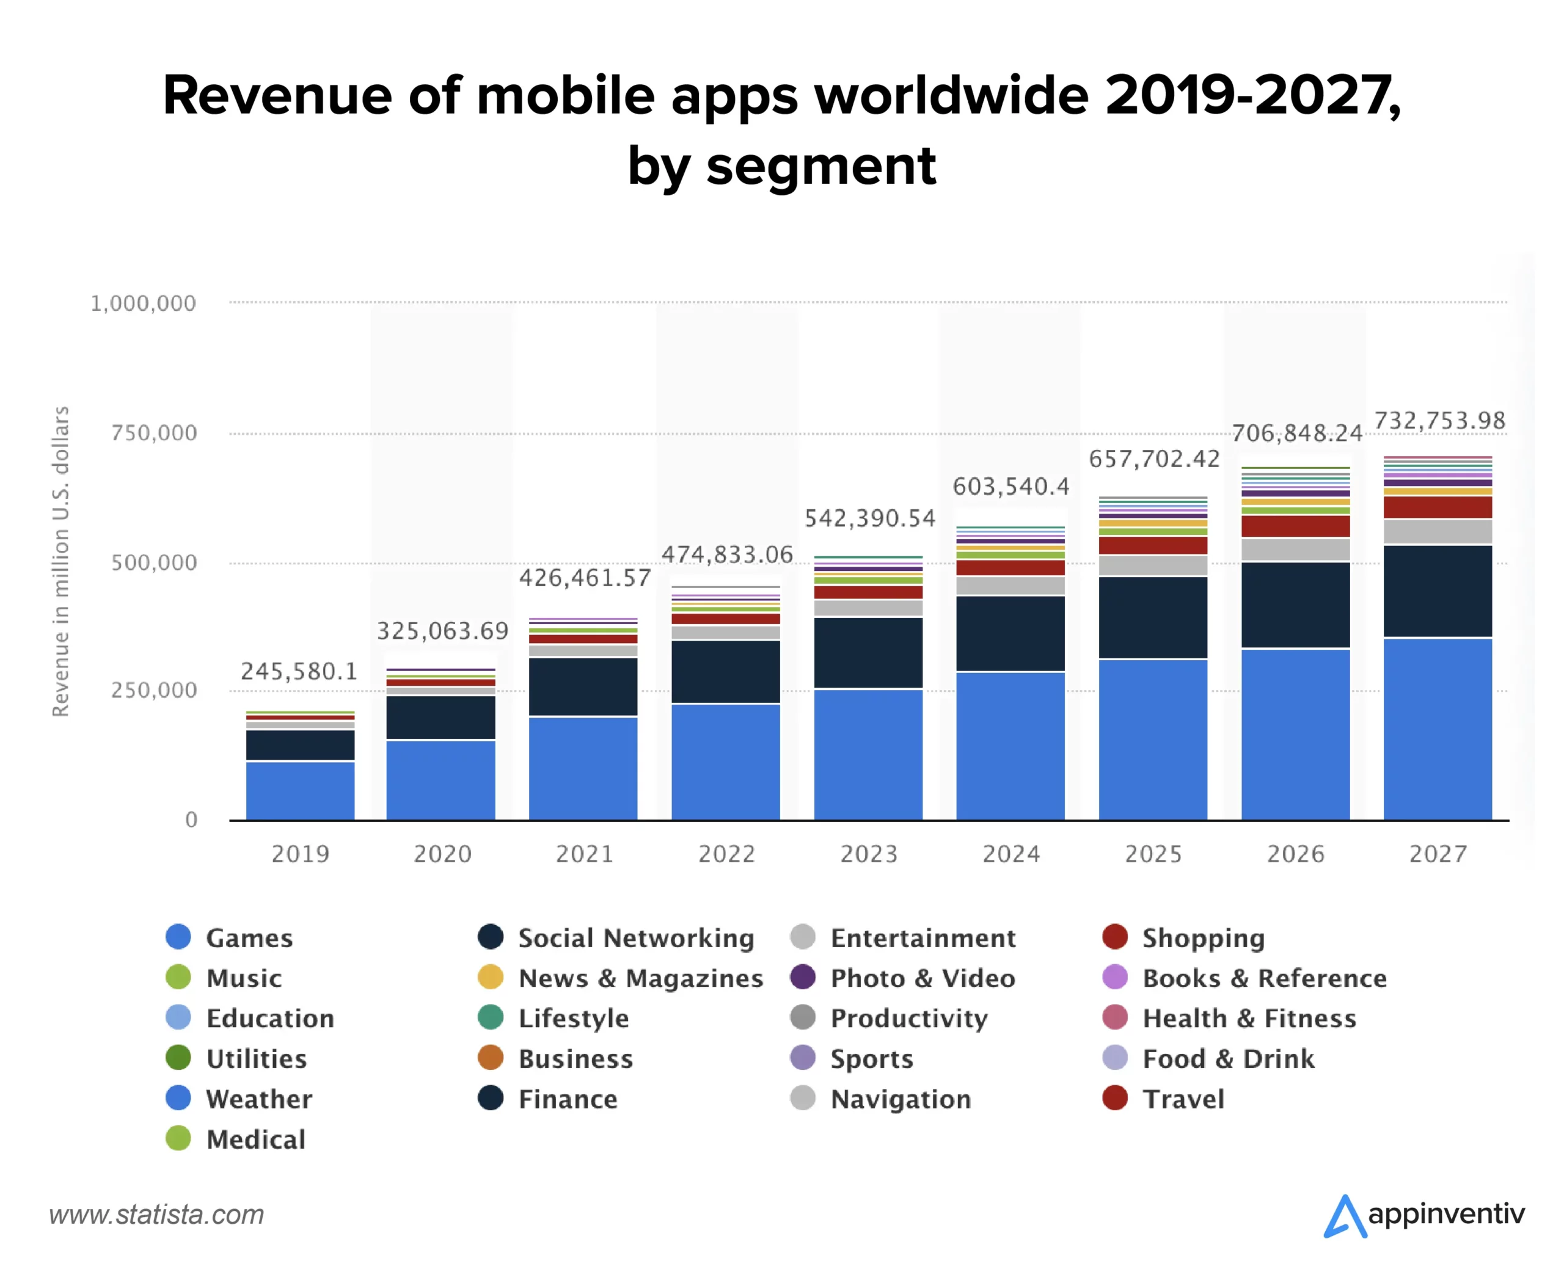Click the 603,540.4 total value label
Image resolution: width=1564 pixels, height=1272 pixels.
1010,487
